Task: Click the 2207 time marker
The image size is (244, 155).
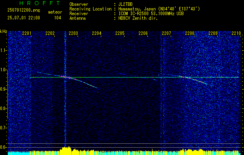Action: click(166, 33)
